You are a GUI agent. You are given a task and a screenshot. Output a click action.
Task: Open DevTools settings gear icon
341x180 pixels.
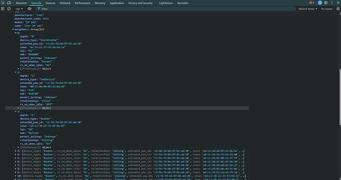(x=326, y=3)
